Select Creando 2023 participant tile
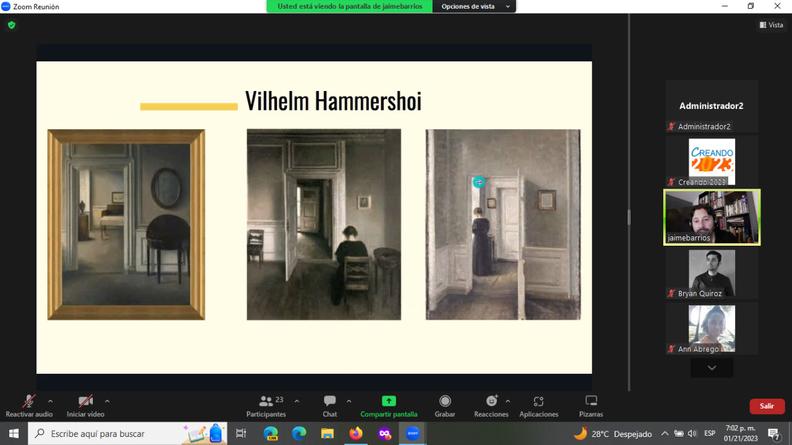This screenshot has height=445, width=792. click(712, 162)
